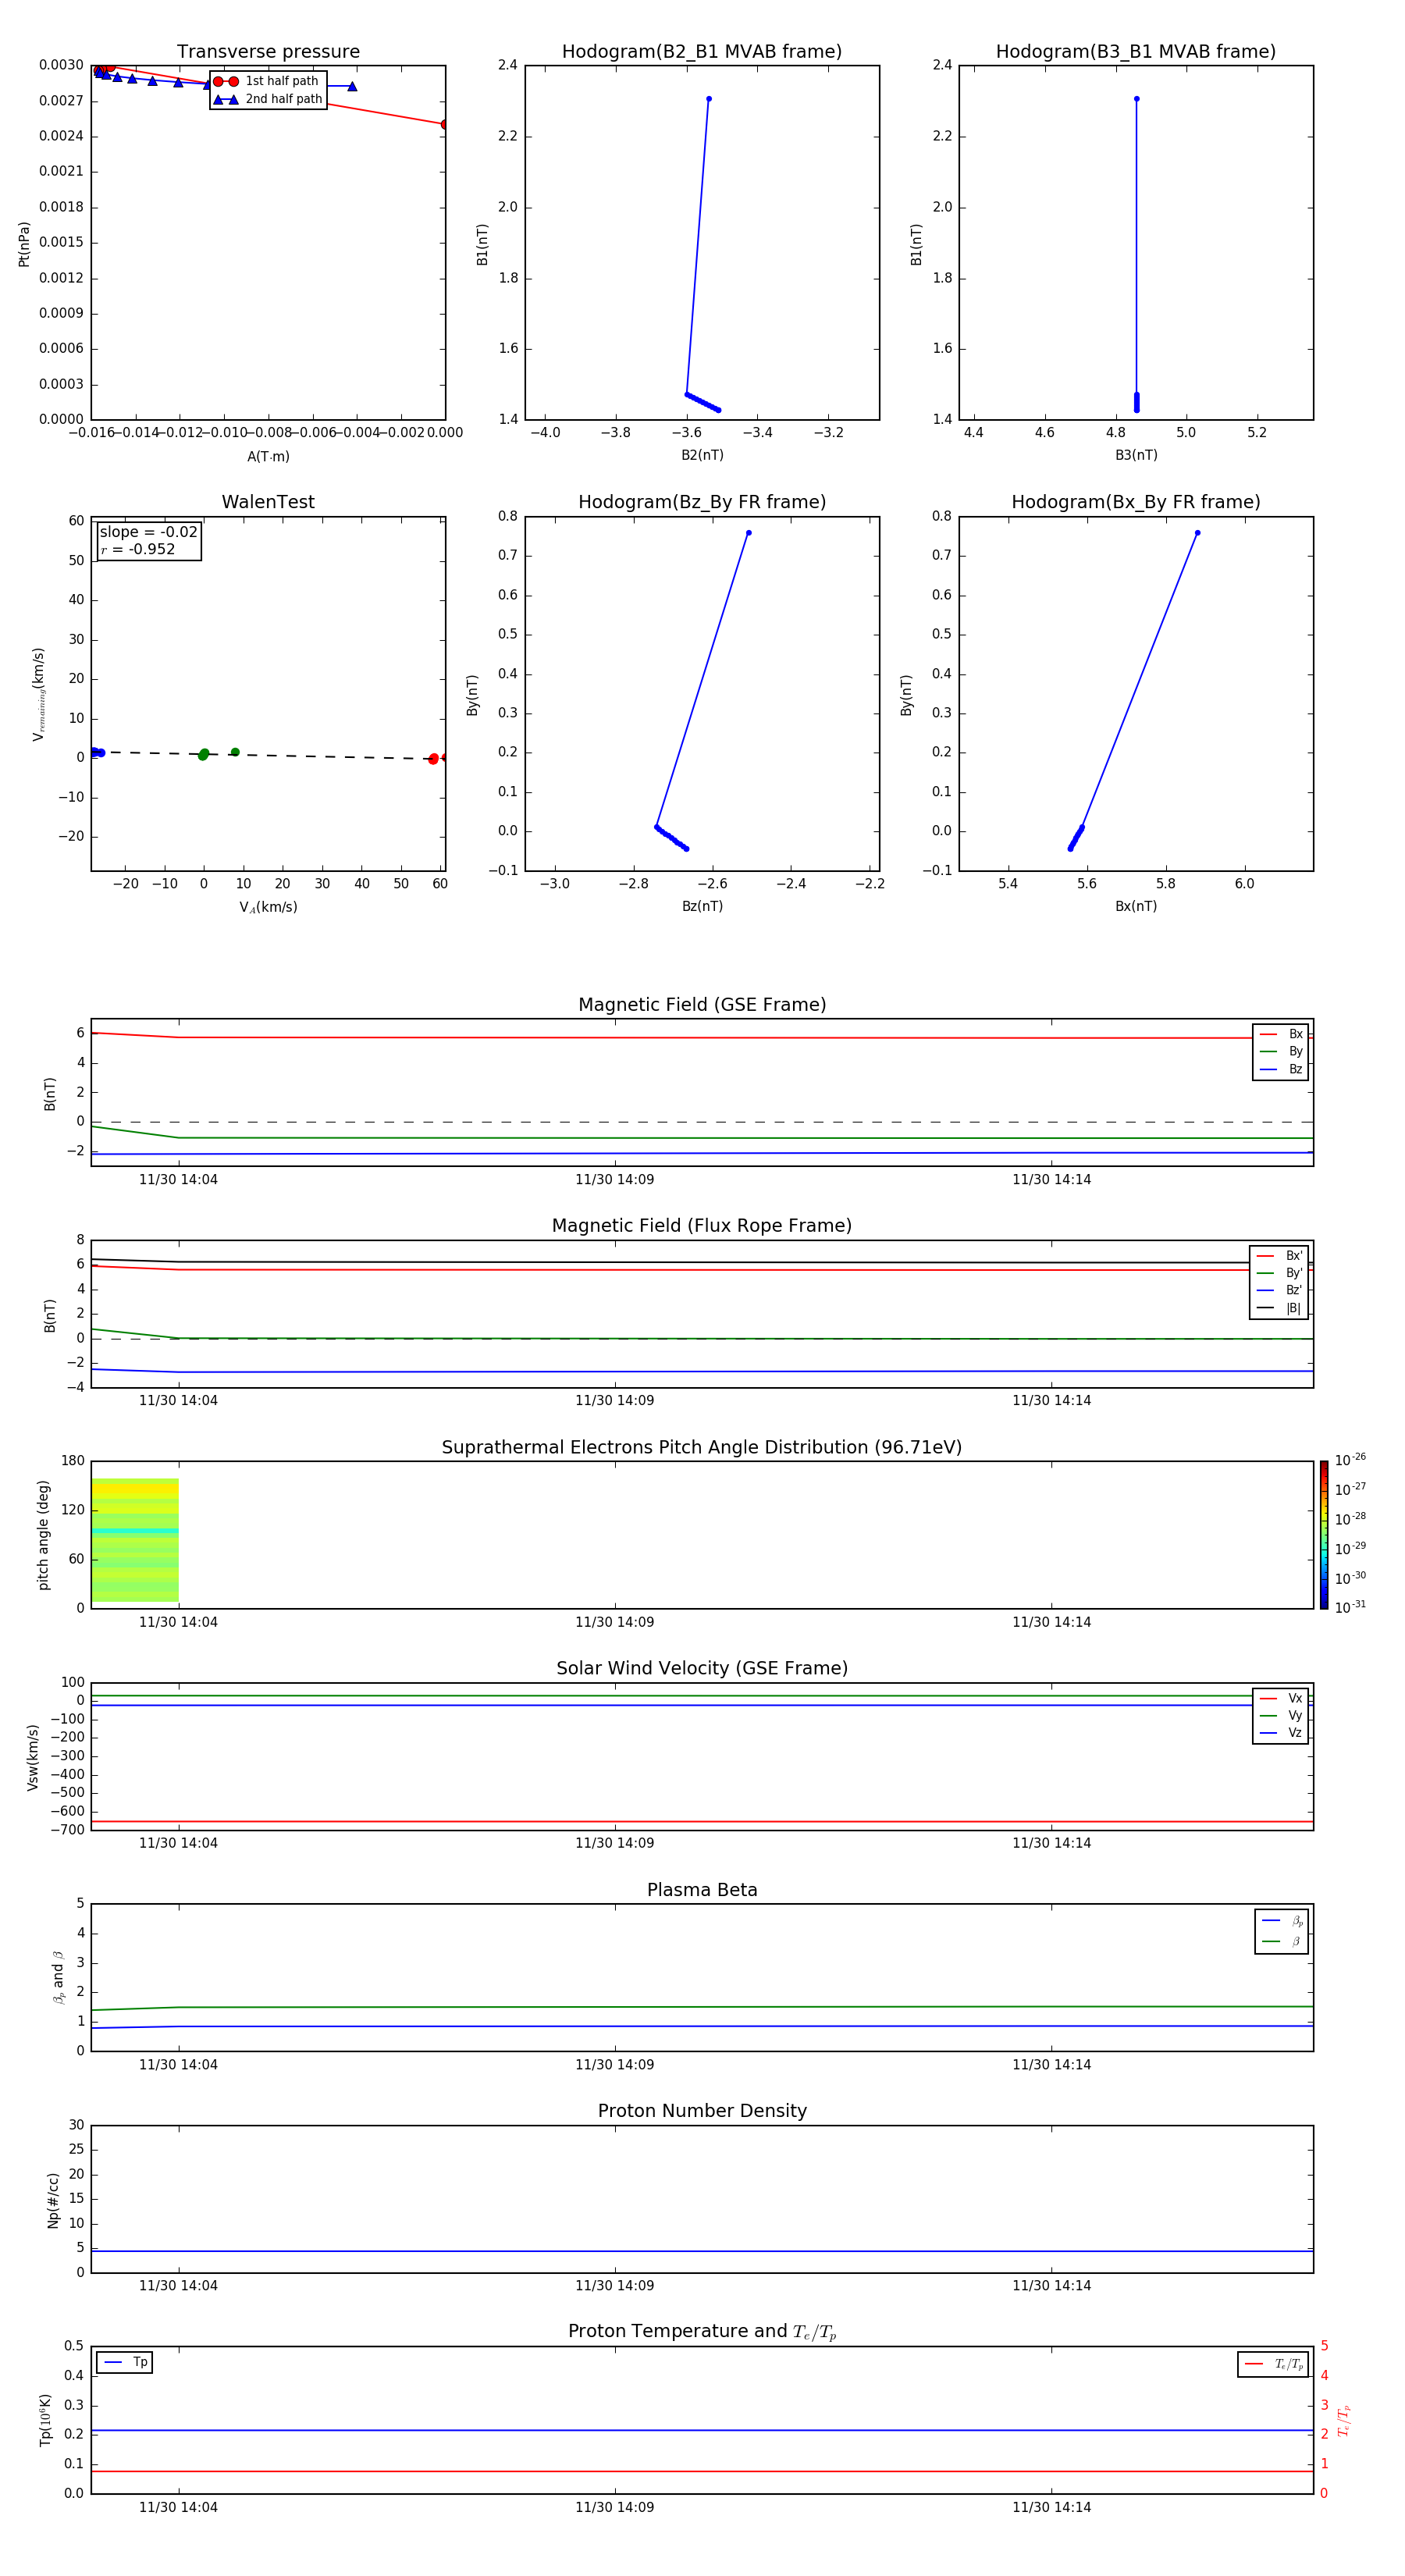Click the "B2(nT)" x-axis label
The image size is (1405, 2576).
[702, 455]
